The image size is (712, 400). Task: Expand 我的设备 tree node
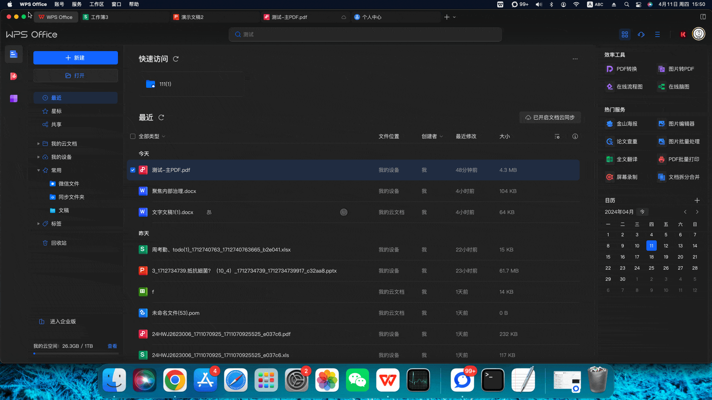[39, 157]
